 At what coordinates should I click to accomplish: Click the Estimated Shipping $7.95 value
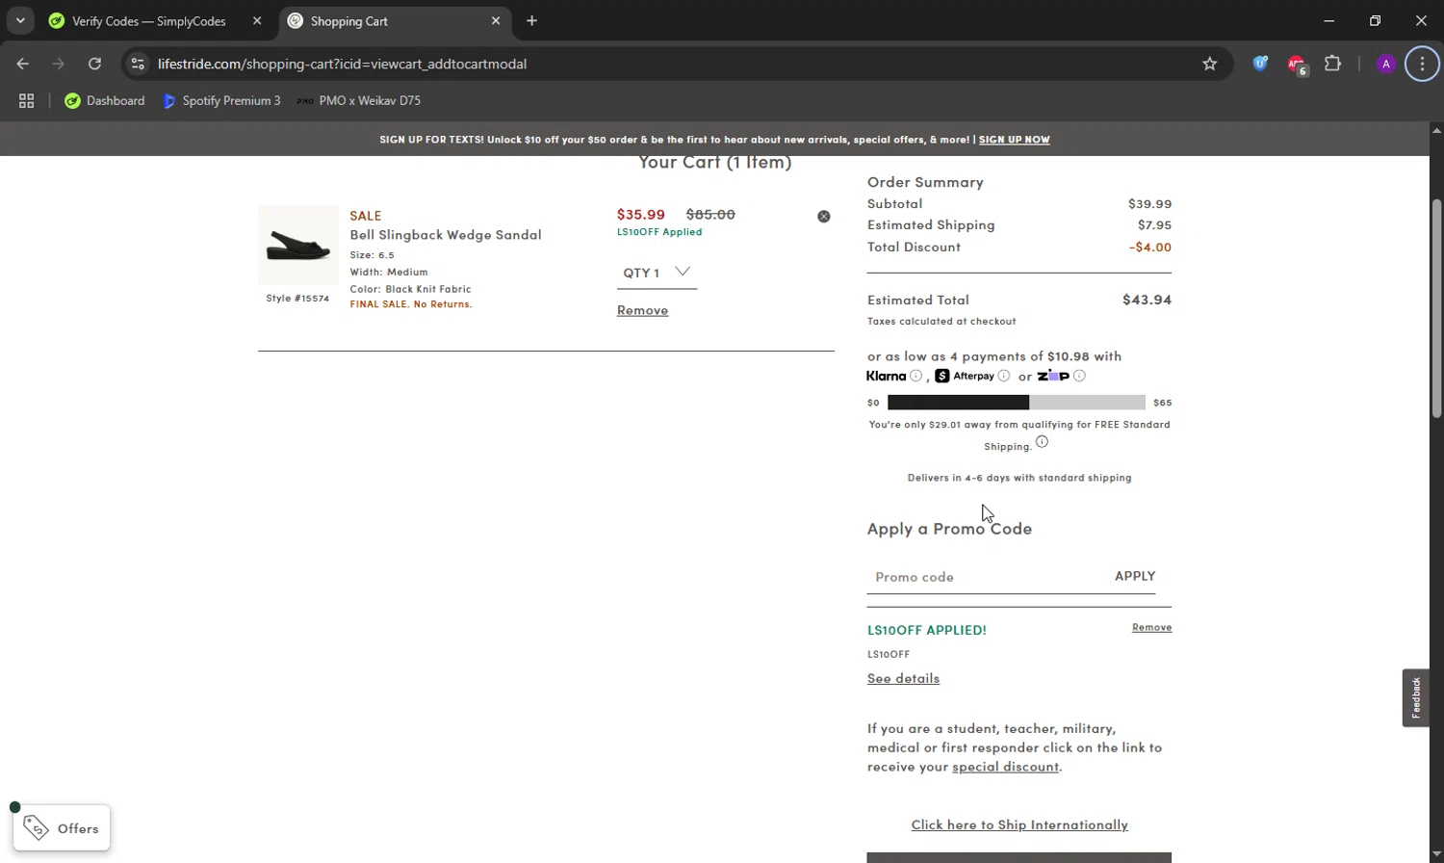click(1154, 225)
